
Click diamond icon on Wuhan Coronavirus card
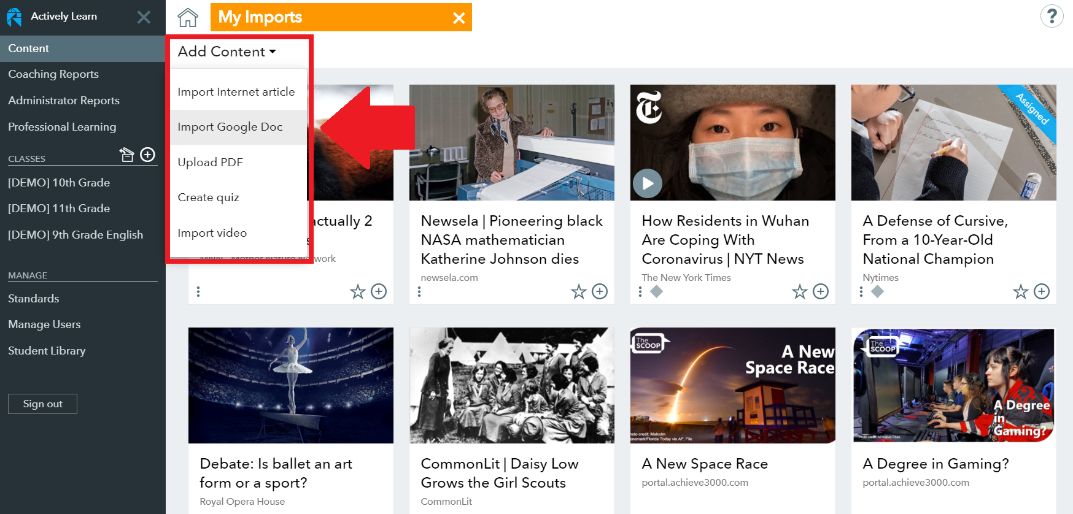point(656,291)
